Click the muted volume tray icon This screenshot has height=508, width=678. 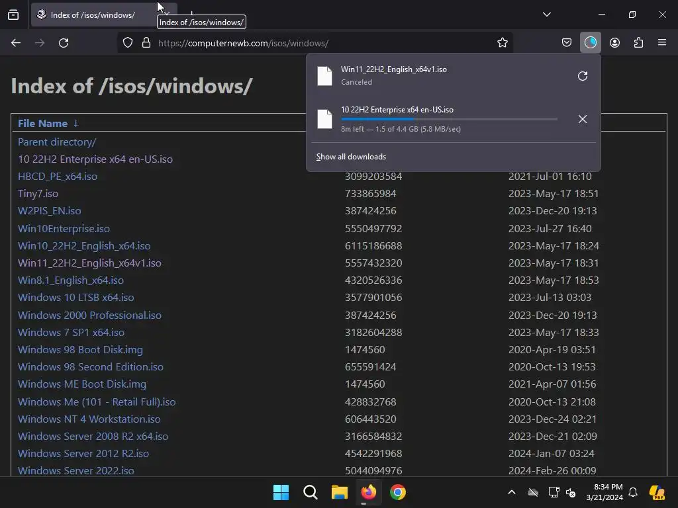click(x=571, y=492)
